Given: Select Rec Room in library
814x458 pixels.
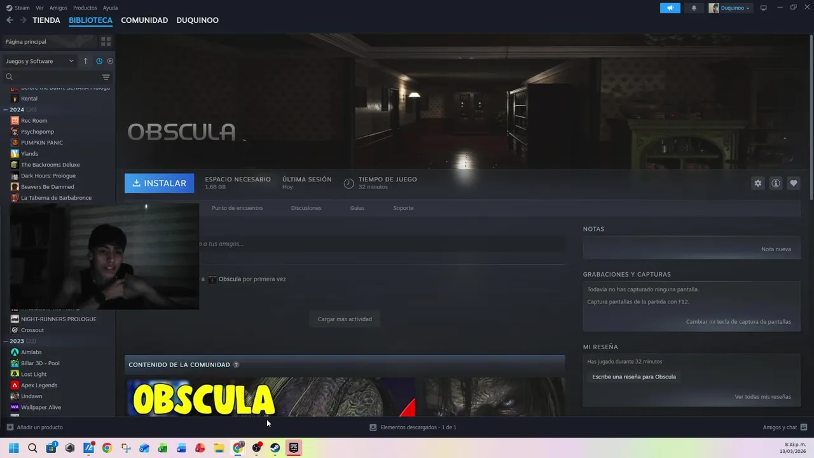Looking at the screenshot, I should (x=34, y=121).
